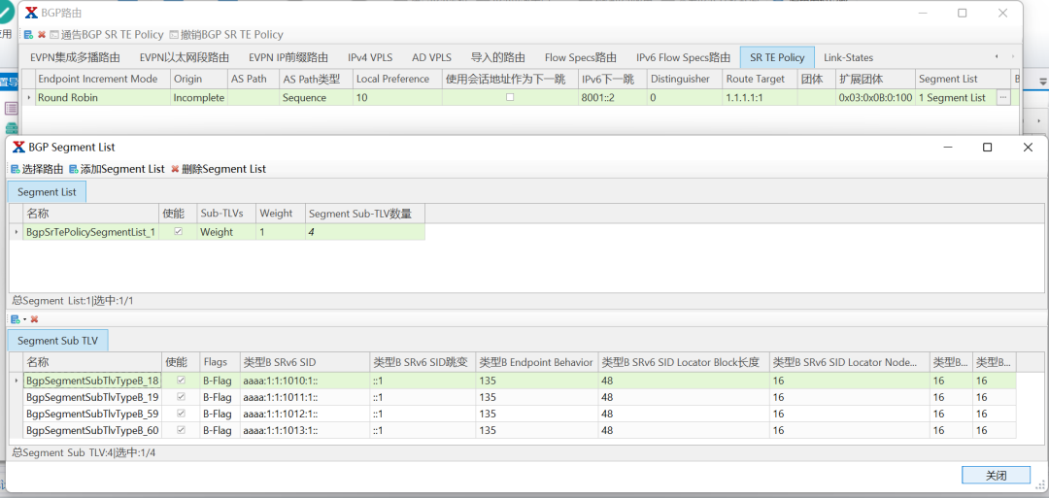
Task: Open the add Sub TLV dropdown arrow
Action: click(x=24, y=319)
